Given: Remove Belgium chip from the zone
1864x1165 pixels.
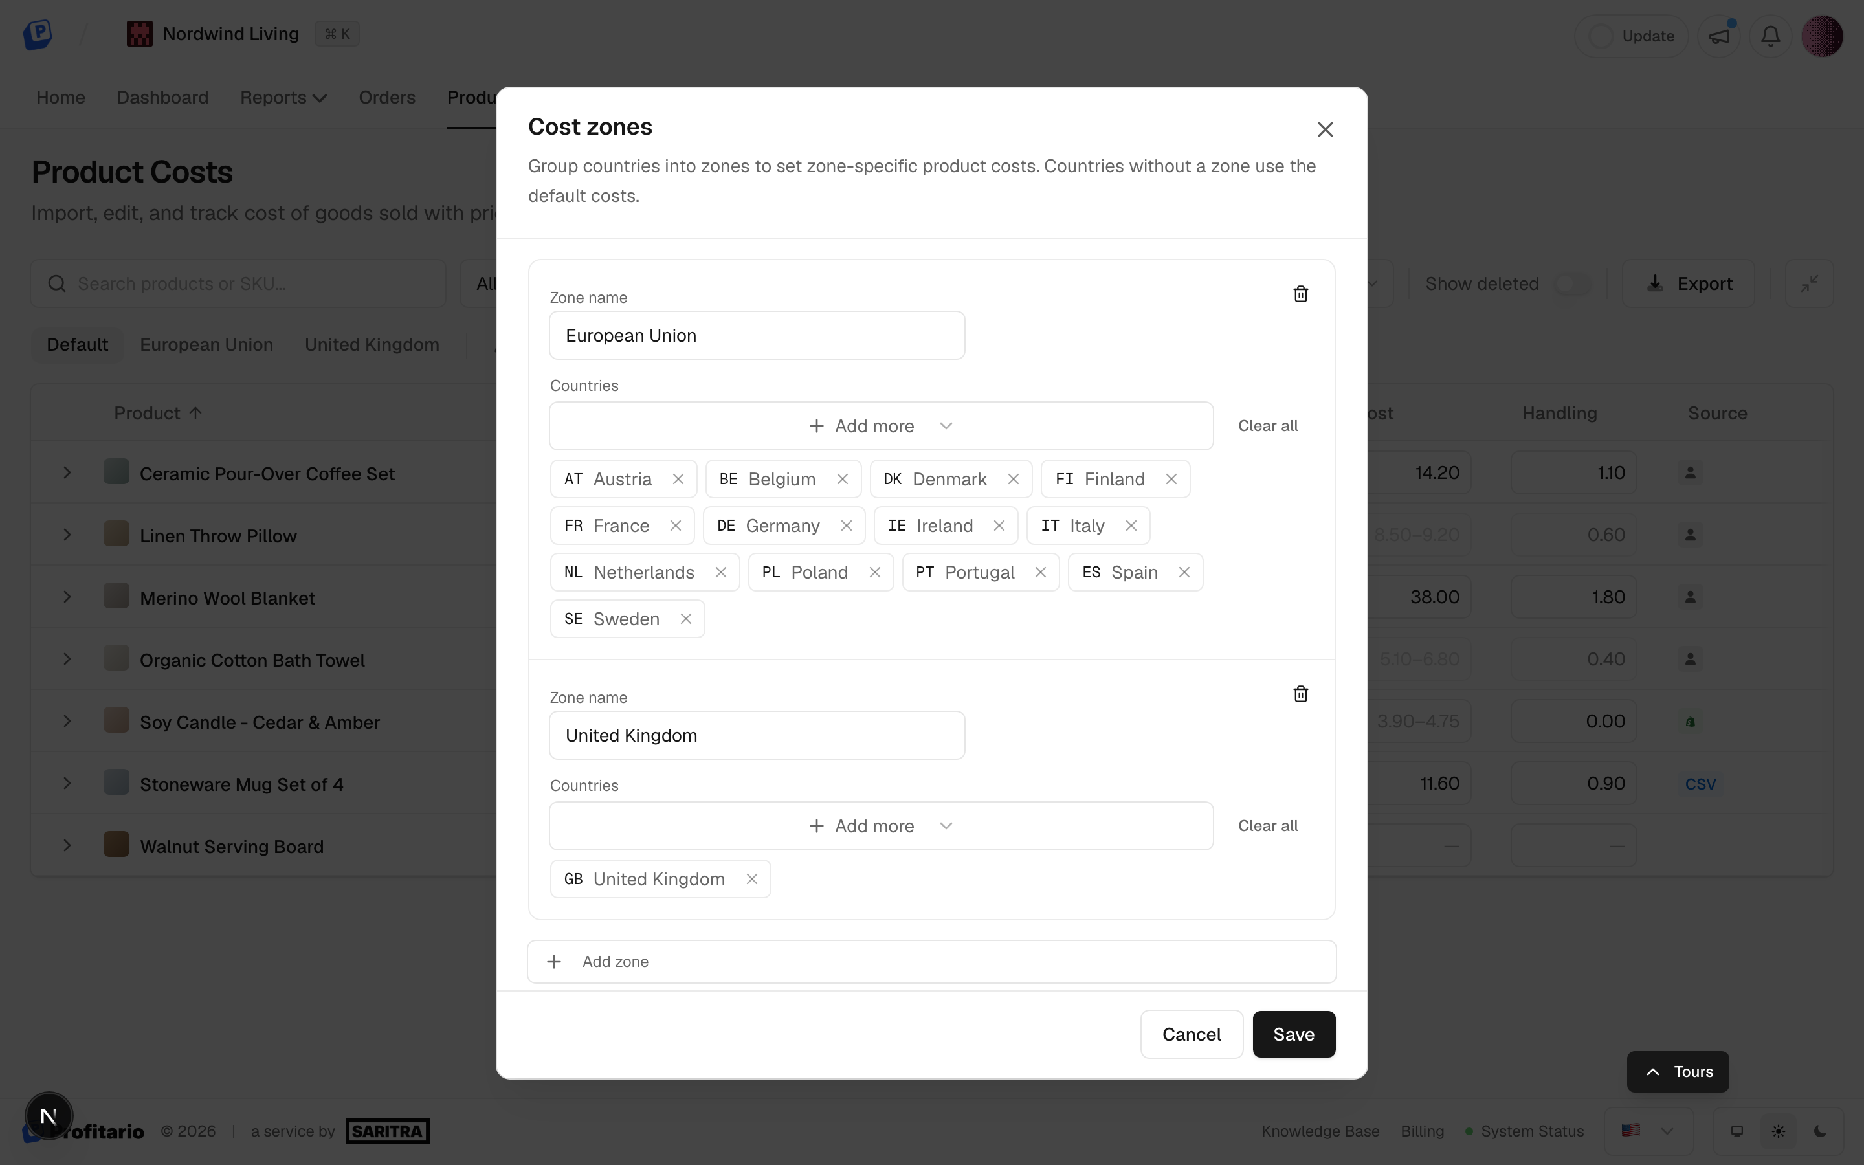Looking at the screenshot, I should pyautogui.click(x=842, y=479).
